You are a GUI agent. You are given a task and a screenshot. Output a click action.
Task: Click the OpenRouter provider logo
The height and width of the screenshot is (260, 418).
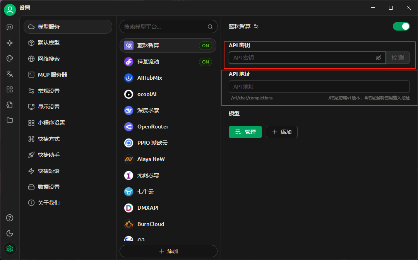pos(129,127)
